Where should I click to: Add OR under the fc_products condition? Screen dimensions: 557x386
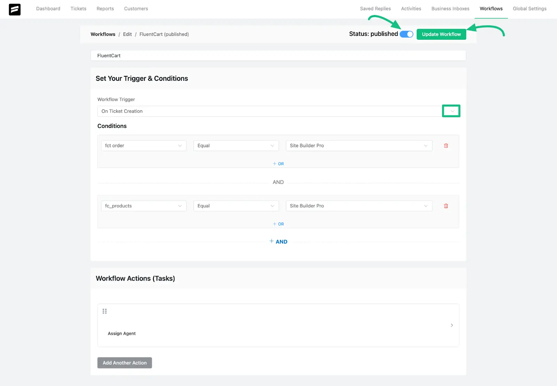coord(278,224)
